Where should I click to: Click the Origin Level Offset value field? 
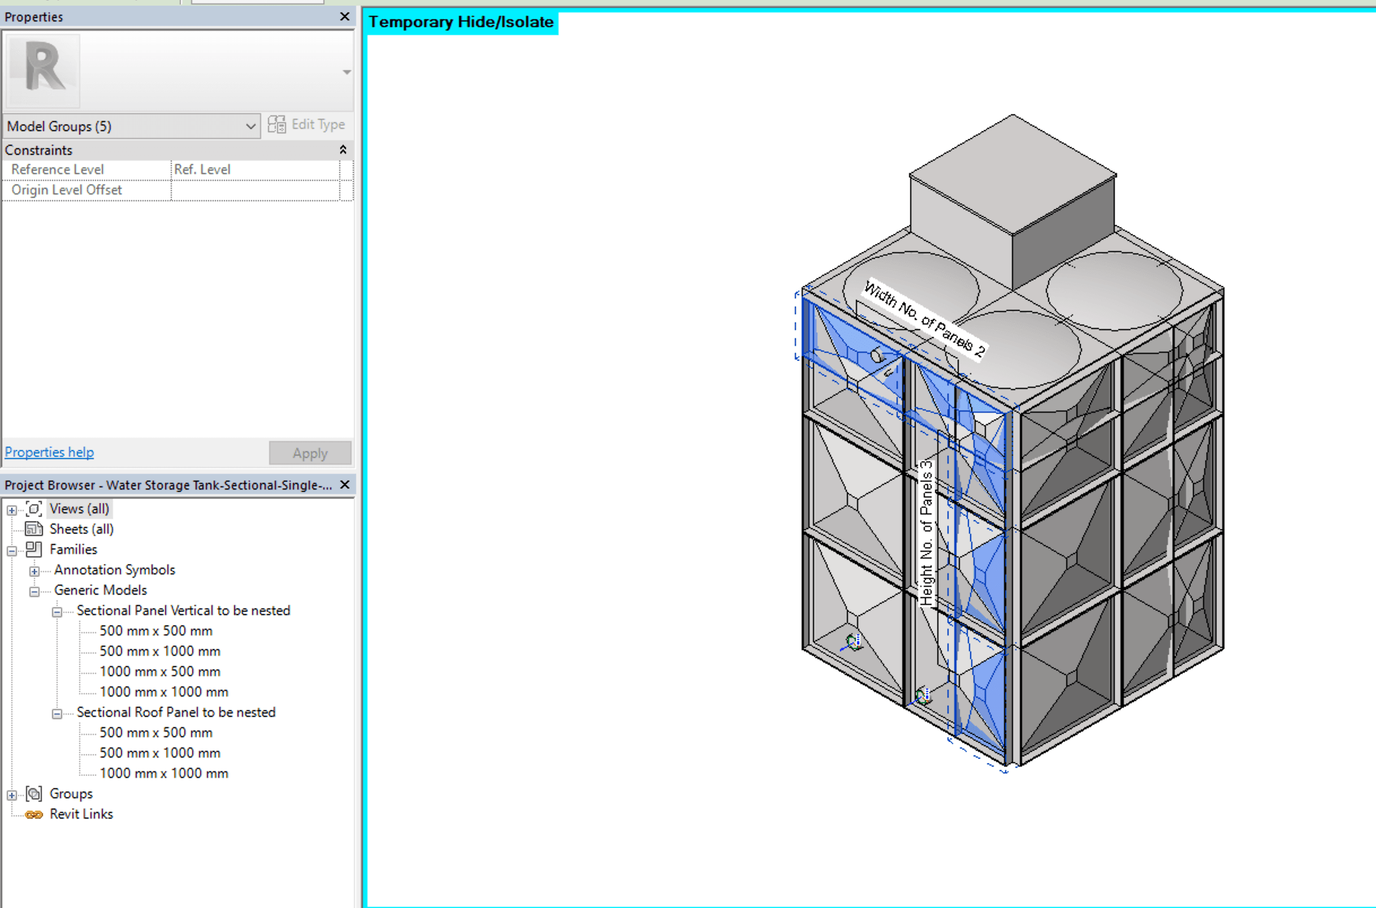tap(255, 190)
